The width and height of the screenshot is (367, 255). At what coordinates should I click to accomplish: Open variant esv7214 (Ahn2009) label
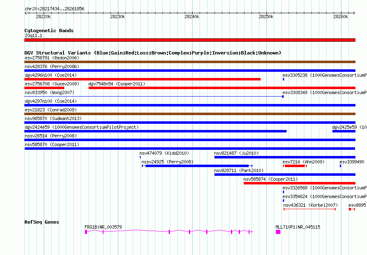(303, 162)
